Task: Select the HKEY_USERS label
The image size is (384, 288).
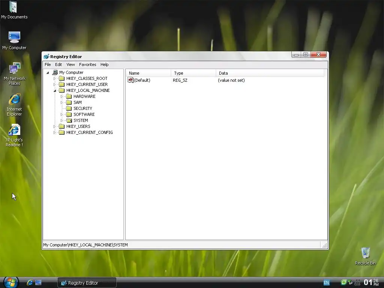Action: tap(78, 126)
